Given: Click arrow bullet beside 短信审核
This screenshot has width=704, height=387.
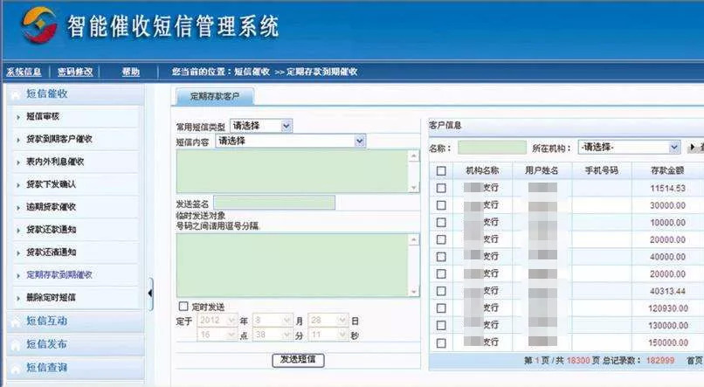Looking at the screenshot, I should 17,116.
